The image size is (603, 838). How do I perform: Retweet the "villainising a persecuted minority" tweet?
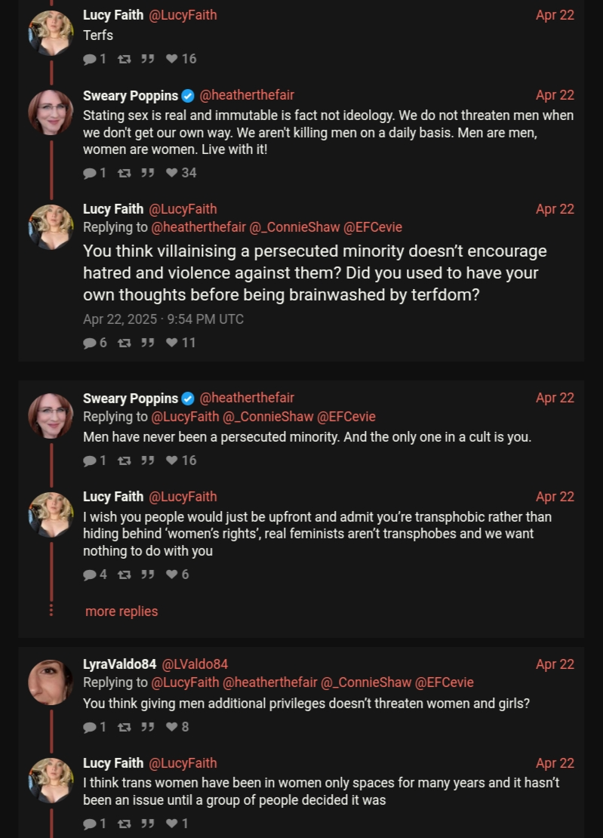(125, 343)
